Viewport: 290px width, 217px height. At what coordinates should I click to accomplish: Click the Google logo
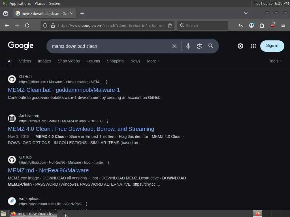[x=21, y=45]
